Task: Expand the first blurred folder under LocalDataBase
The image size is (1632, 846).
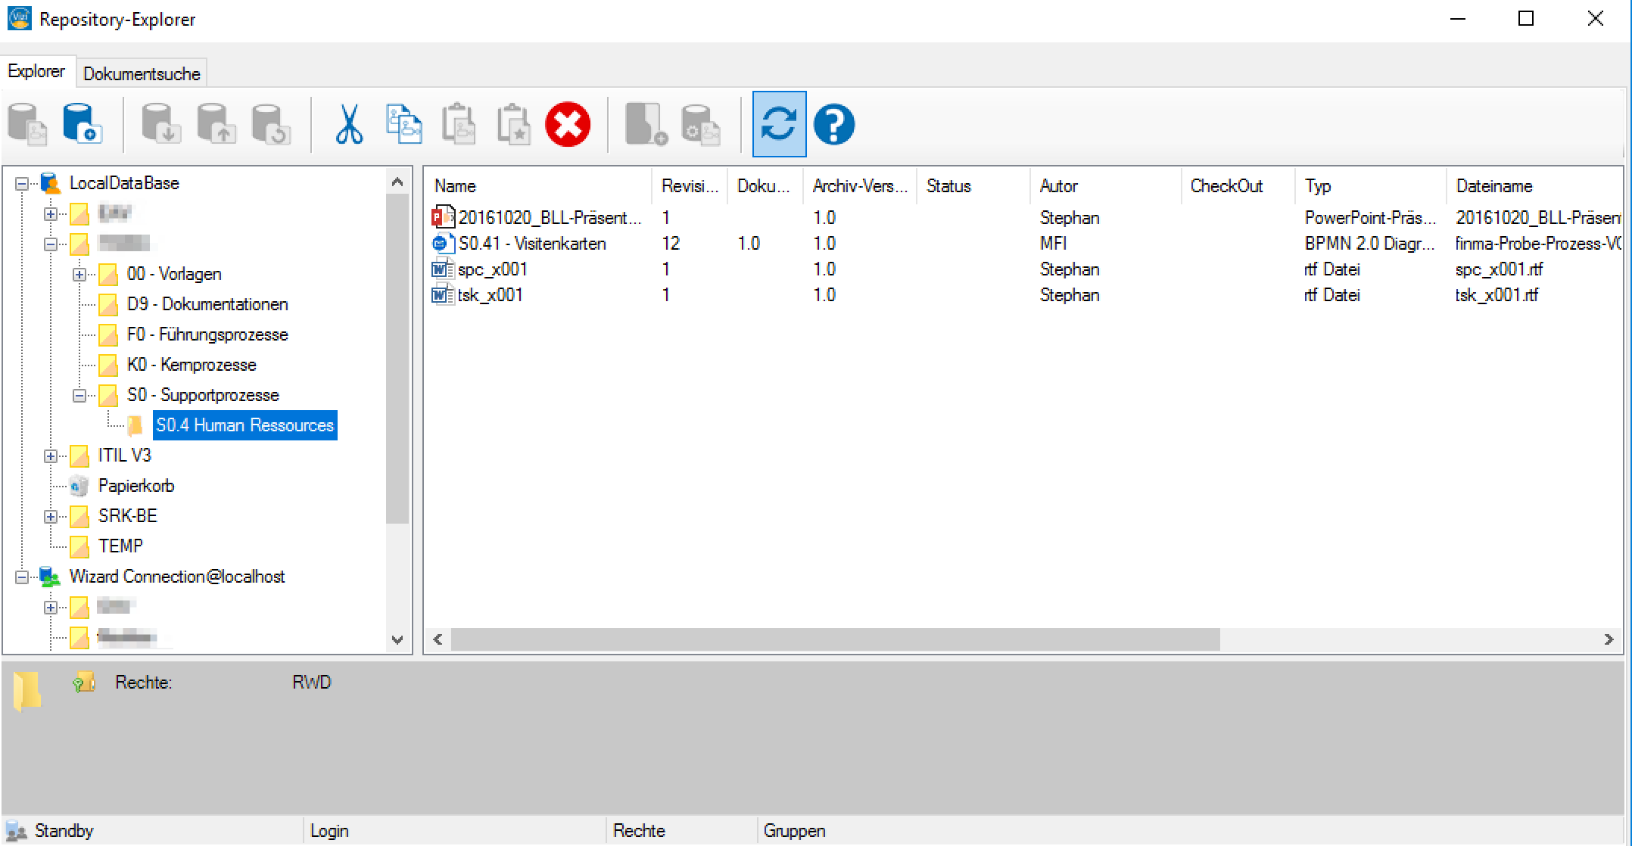Action: tap(50, 213)
